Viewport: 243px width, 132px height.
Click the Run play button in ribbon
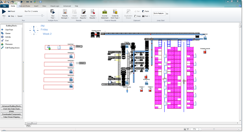pyautogui.click(x=4, y=12)
